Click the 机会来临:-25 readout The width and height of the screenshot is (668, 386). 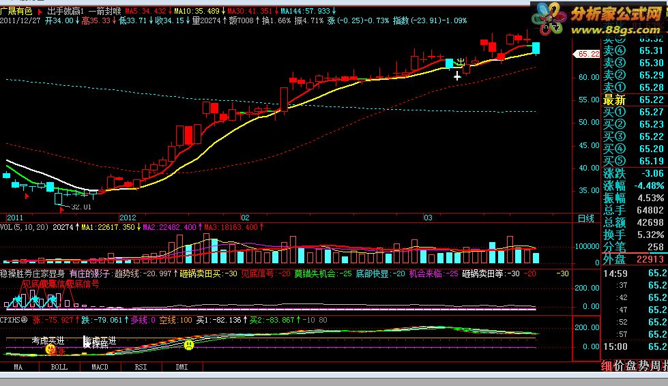click(434, 273)
